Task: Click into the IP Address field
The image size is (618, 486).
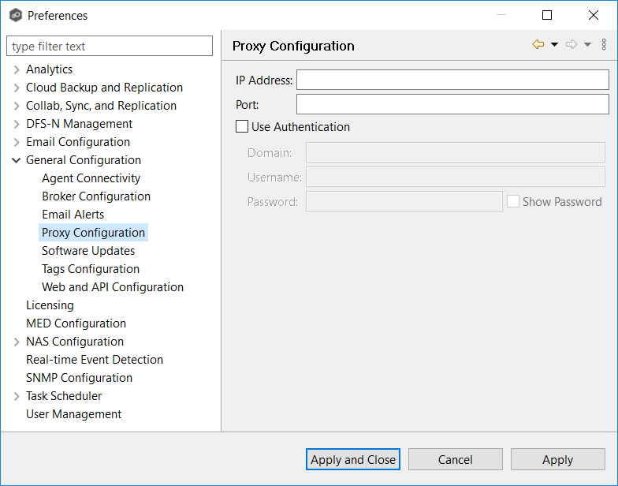Action: pyautogui.click(x=452, y=80)
